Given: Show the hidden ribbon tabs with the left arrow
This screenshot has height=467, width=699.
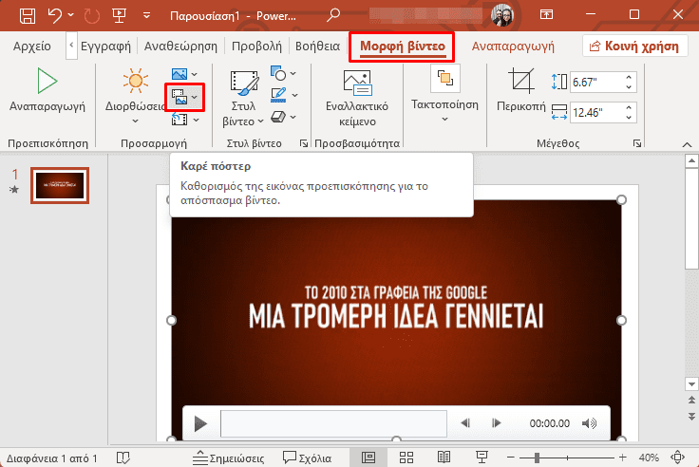Looking at the screenshot, I should (71, 46).
